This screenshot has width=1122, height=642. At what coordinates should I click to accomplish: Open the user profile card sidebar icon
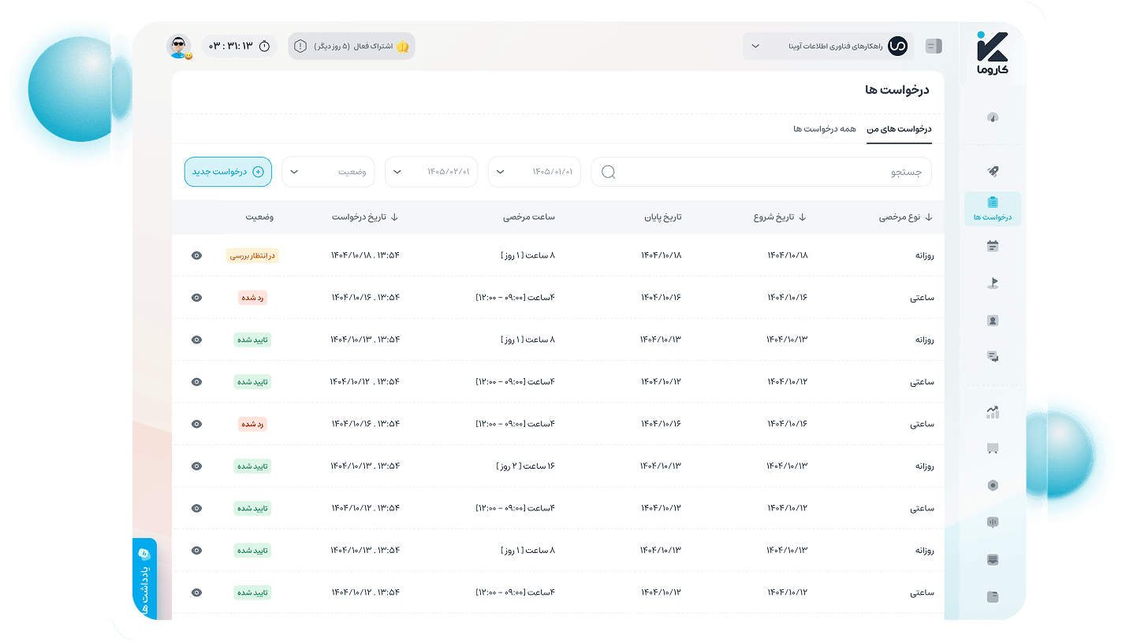[x=993, y=321]
